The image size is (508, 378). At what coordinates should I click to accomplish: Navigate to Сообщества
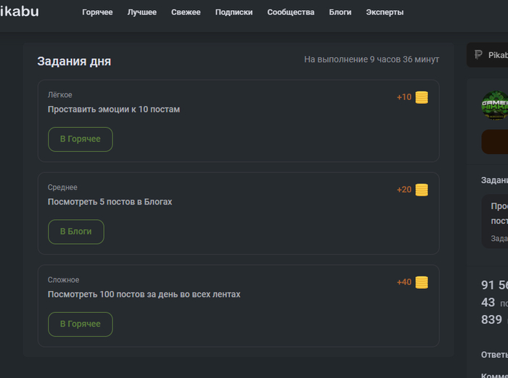pyautogui.click(x=290, y=12)
